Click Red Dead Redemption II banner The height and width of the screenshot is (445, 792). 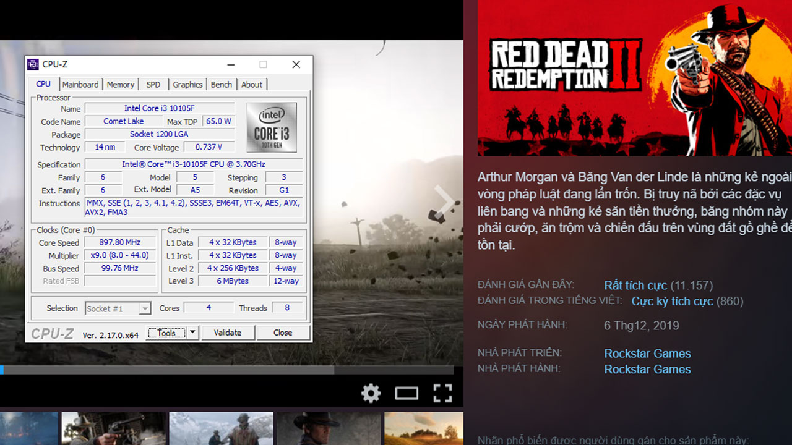[x=634, y=78]
